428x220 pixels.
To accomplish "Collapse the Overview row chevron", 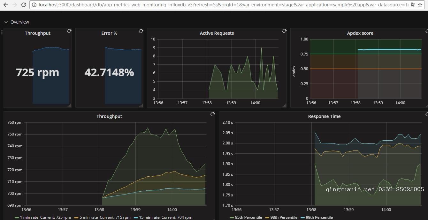I will coord(6,22).
